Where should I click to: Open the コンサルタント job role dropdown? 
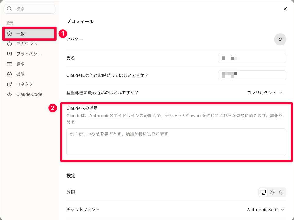[265, 93]
